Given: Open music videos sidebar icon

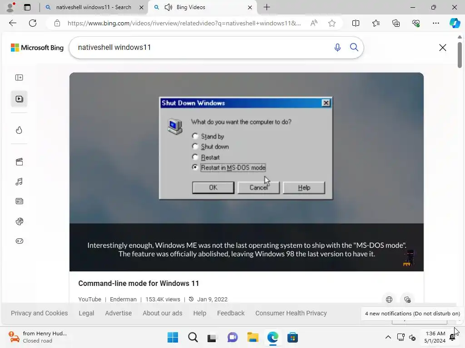Looking at the screenshot, I should [x=19, y=182].
